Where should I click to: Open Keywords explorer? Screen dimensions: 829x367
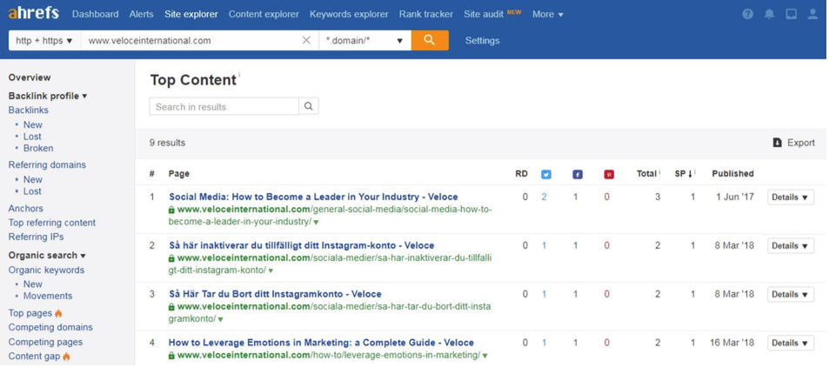pos(349,14)
